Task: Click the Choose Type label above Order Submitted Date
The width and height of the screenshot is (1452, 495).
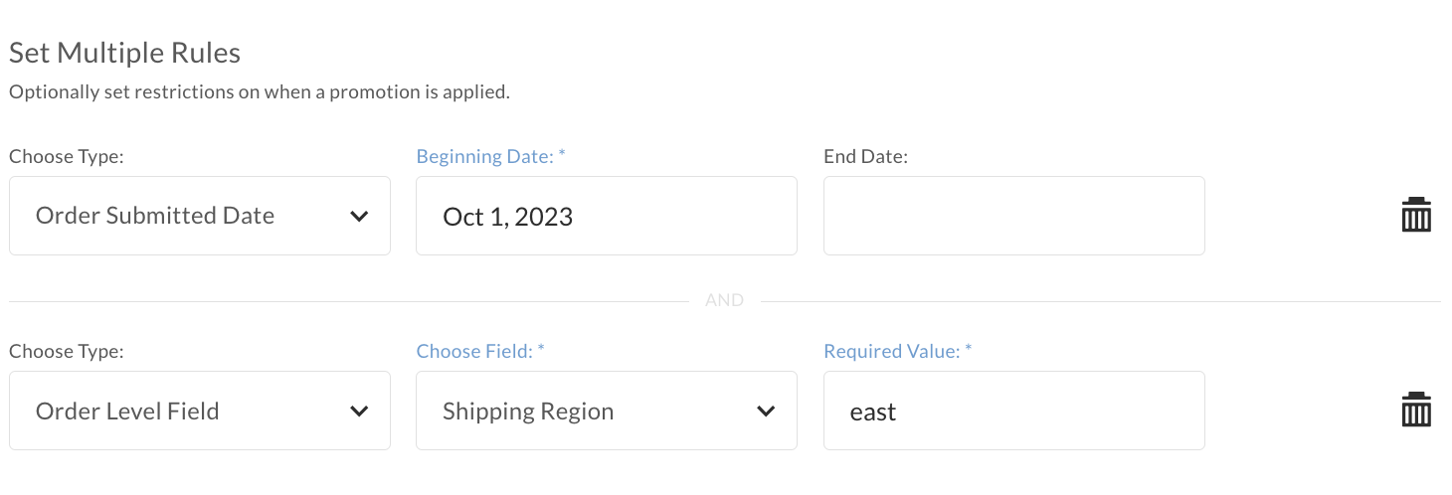Action: coord(67,157)
